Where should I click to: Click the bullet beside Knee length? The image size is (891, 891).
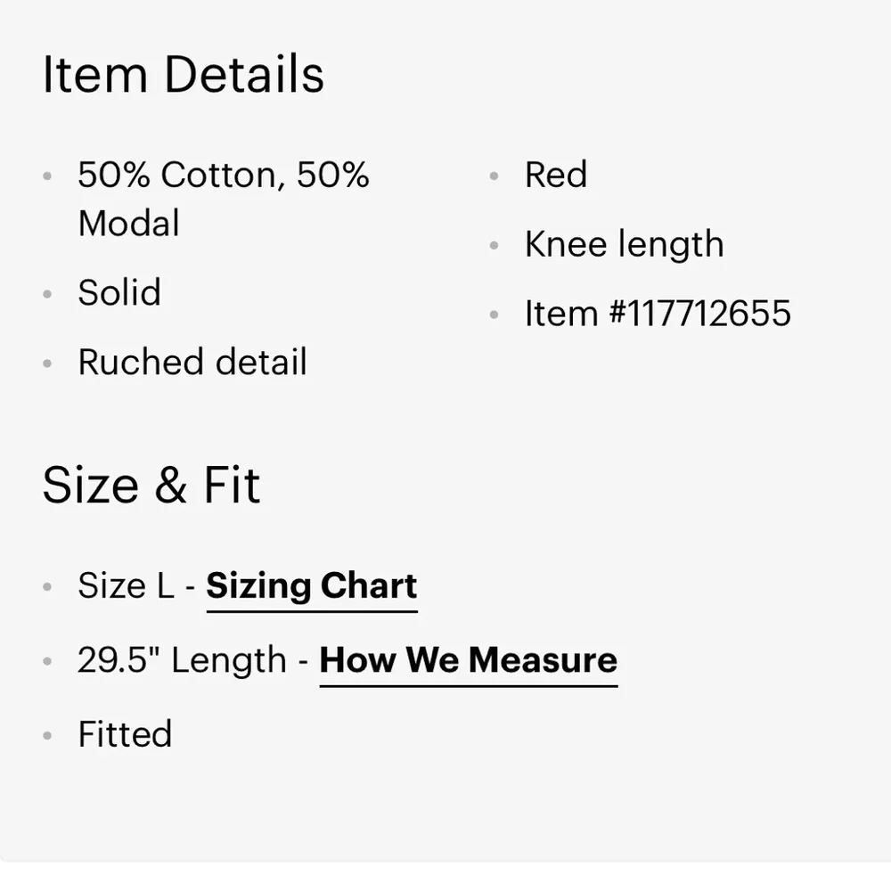(494, 246)
